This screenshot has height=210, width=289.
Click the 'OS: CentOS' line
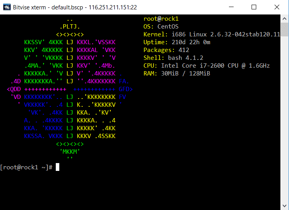point(161,27)
